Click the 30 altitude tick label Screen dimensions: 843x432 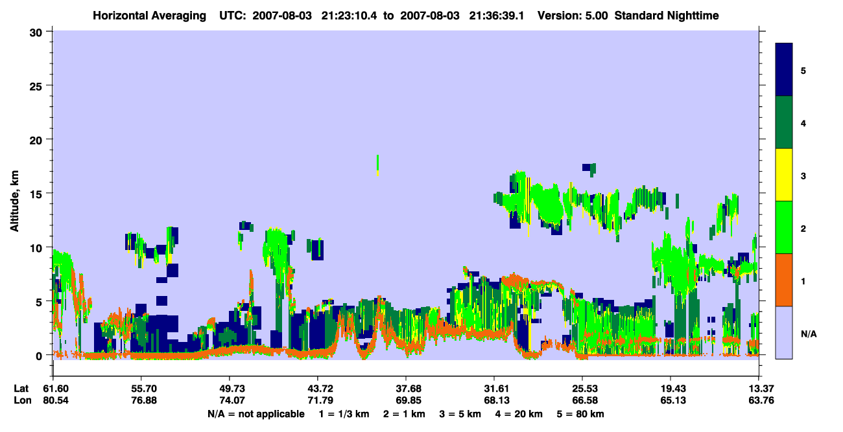38,32
